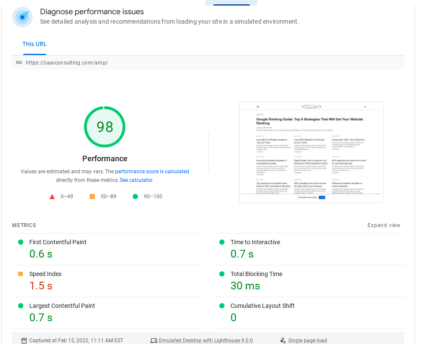Select the This URL tab

pos(34,44)
